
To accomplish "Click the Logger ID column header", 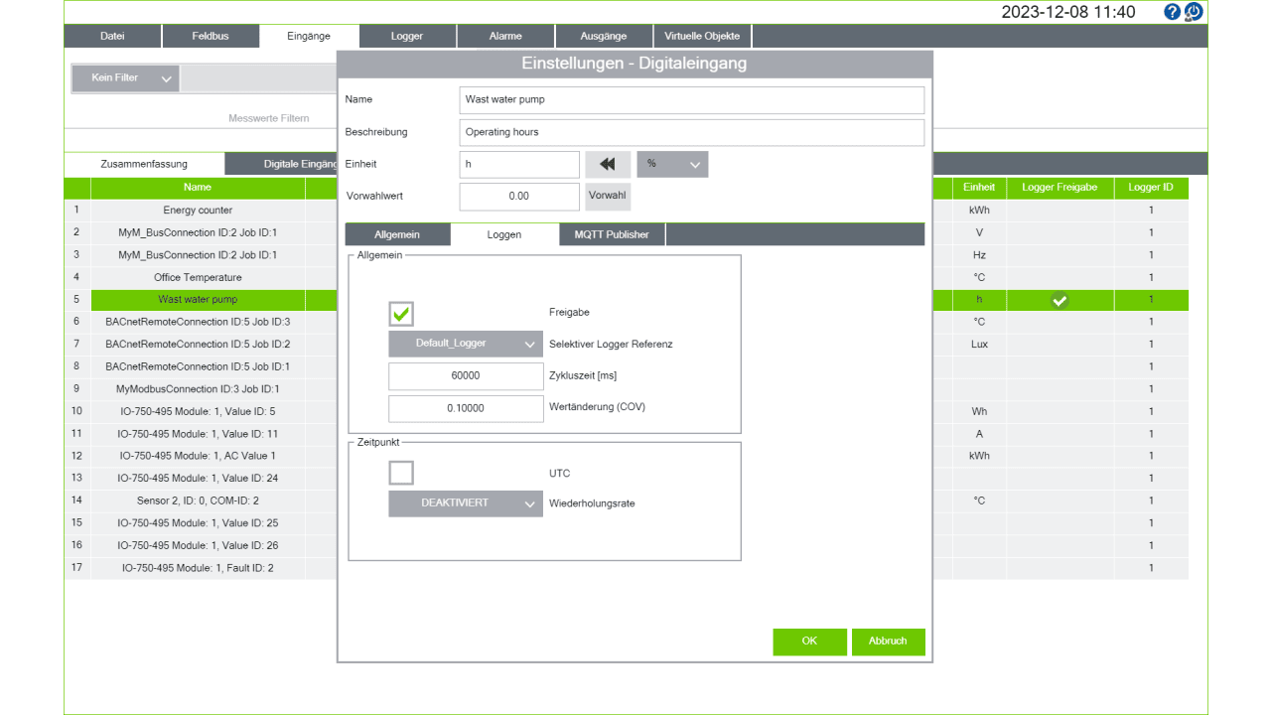I will click(x=1151, y=188).
